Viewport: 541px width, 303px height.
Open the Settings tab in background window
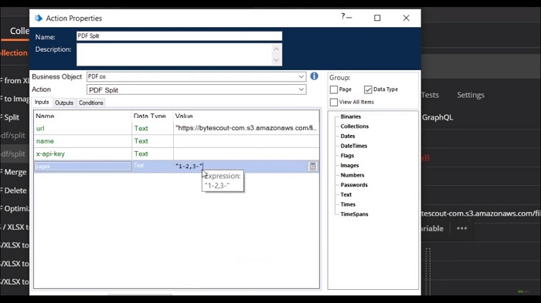(x=471, y=95)
